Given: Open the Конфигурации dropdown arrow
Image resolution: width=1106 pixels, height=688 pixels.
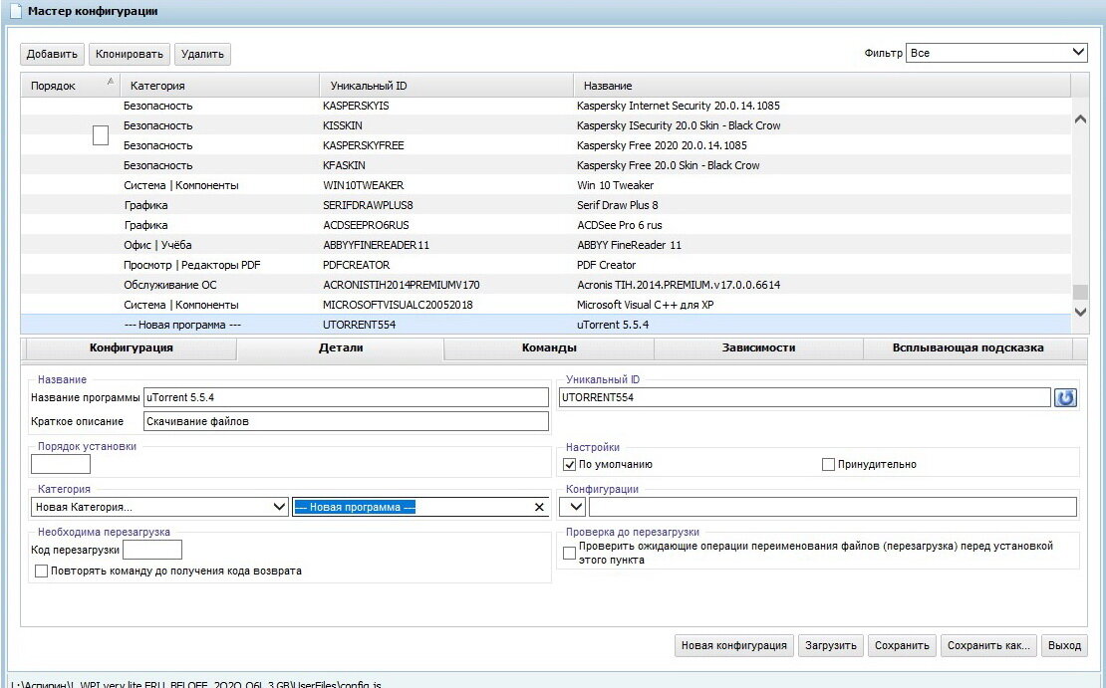Looking at the screenshot, I should (575, 507).
